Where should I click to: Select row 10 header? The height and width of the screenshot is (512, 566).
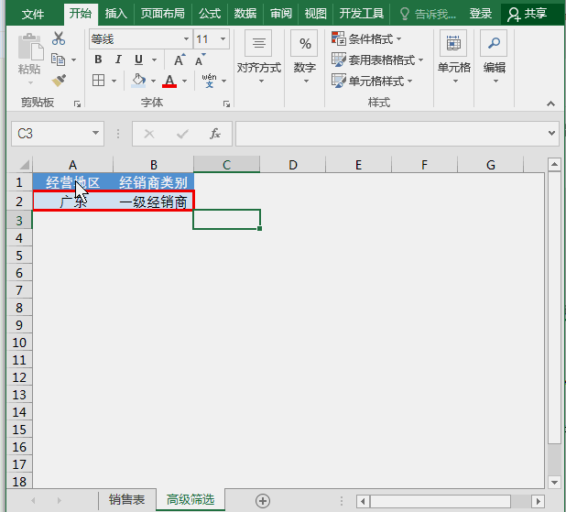point(19,343)
